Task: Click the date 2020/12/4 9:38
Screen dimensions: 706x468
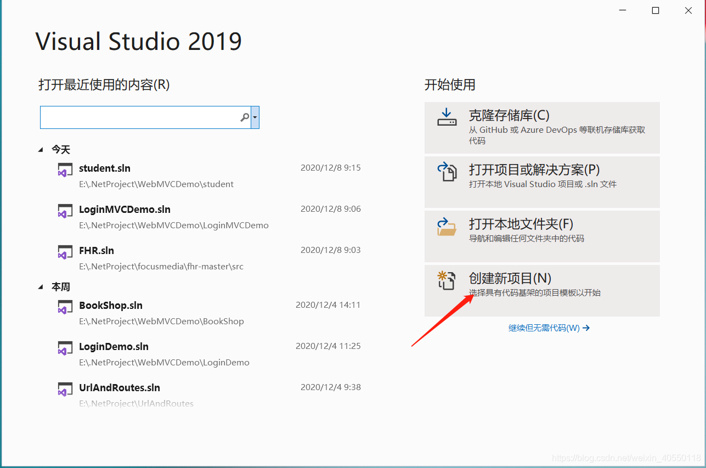Action: (x=331, y=387)
